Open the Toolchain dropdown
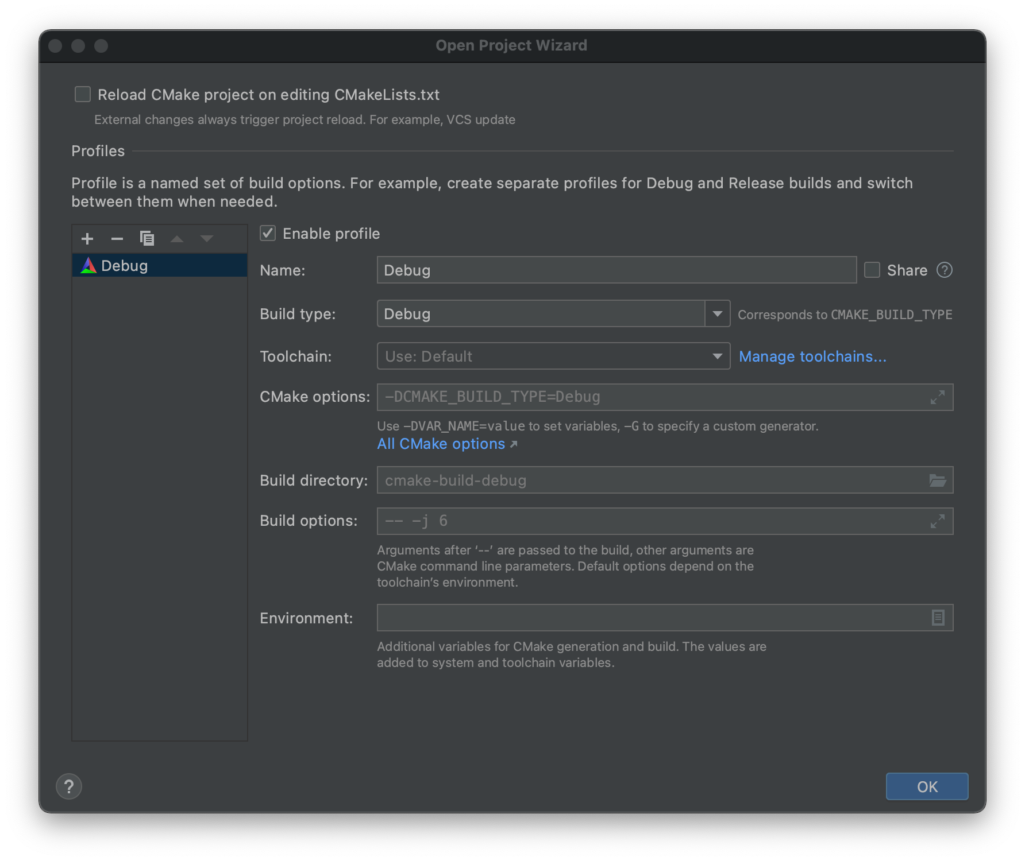This screenshot has height=861, width=1025. [553, 356]
